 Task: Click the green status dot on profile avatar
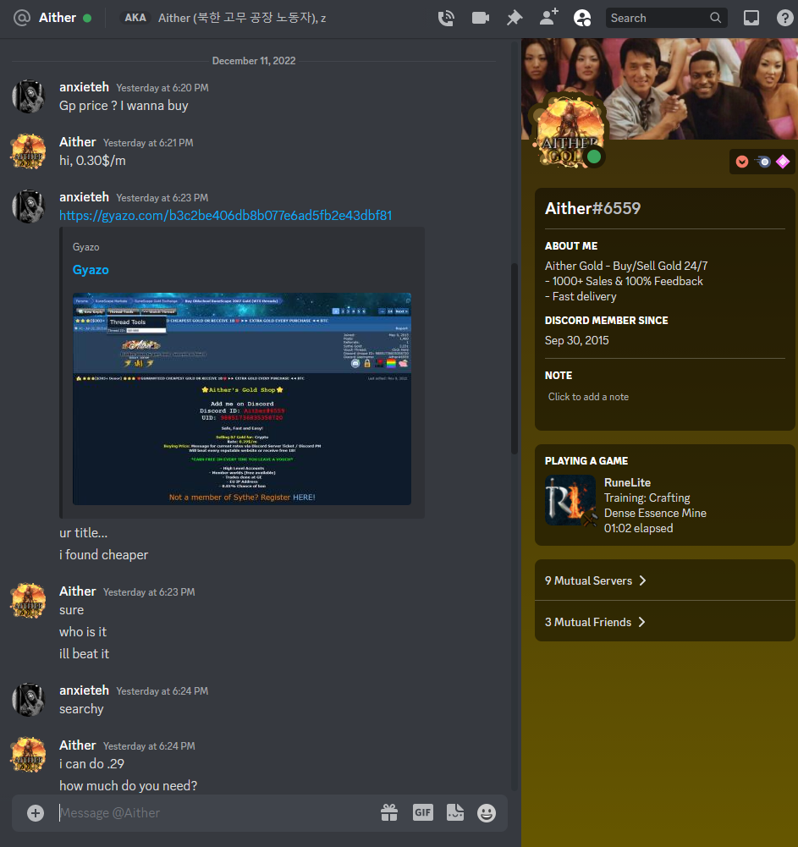tap(594, 157)
